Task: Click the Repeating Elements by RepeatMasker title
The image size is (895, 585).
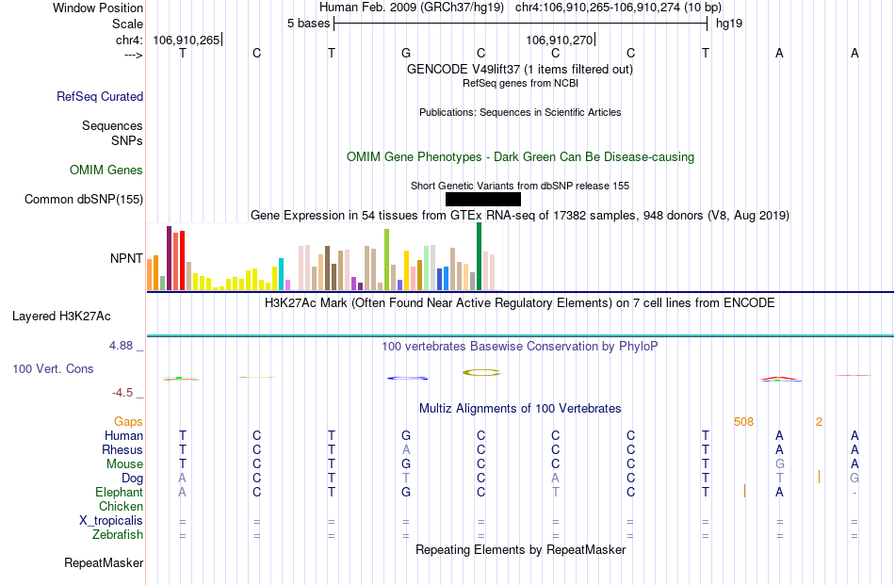Action: [521, 549]
